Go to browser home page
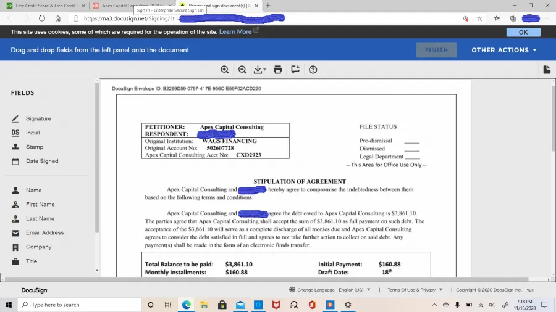 point(58,18)
